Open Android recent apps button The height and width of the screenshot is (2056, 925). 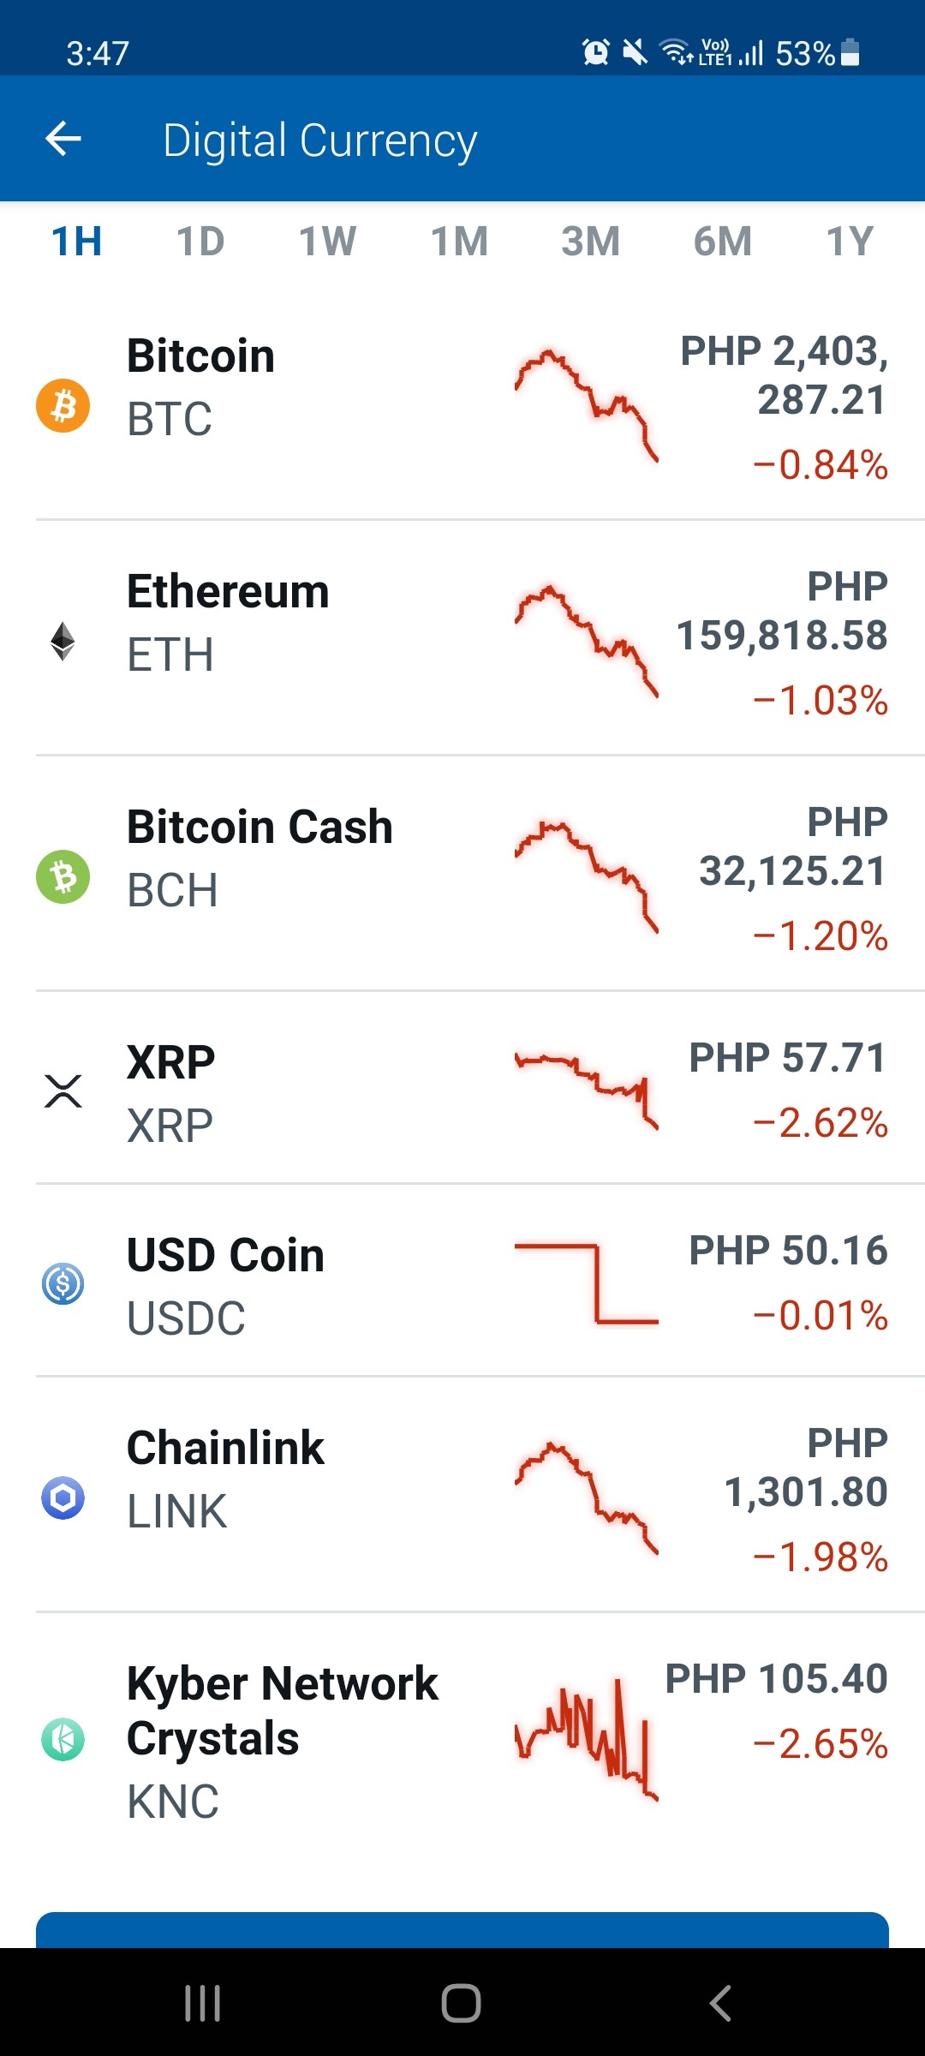pyautogui.click(x=203, y=2003)
